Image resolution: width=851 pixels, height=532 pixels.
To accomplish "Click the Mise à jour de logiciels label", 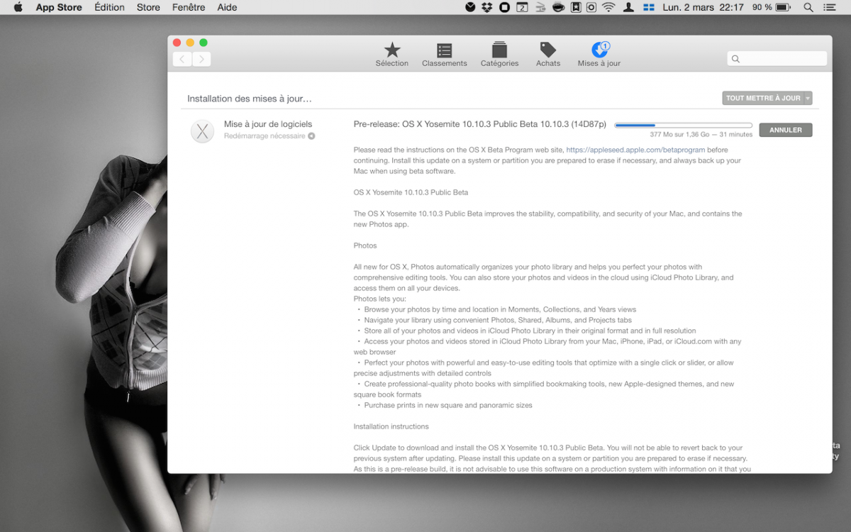I will click(x=268, y=124).
